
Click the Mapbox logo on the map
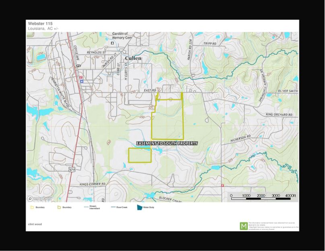(x=39, y=199)
